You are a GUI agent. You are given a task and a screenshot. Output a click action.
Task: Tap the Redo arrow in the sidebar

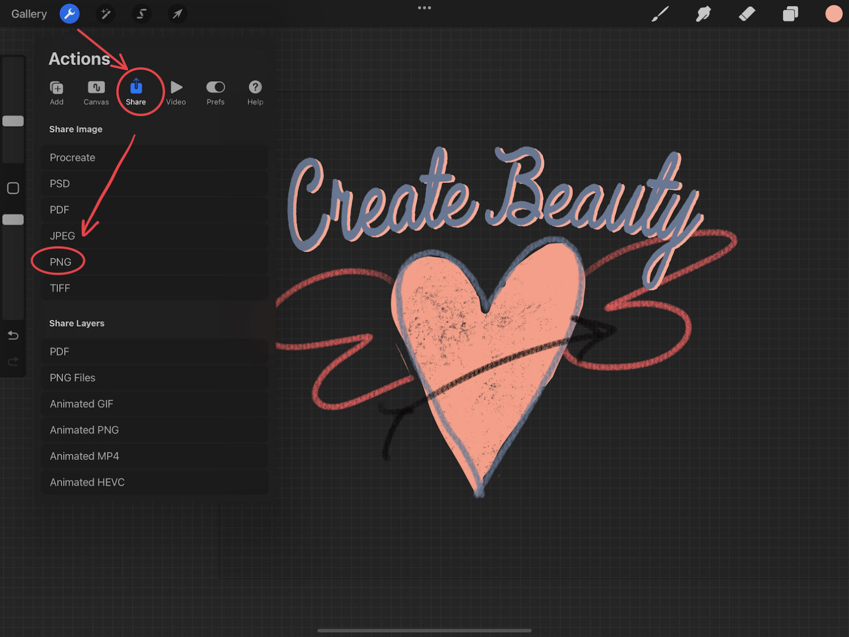point(13,362)
